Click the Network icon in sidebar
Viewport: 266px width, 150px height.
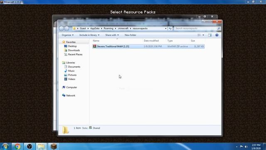click(x=64, y=95)
